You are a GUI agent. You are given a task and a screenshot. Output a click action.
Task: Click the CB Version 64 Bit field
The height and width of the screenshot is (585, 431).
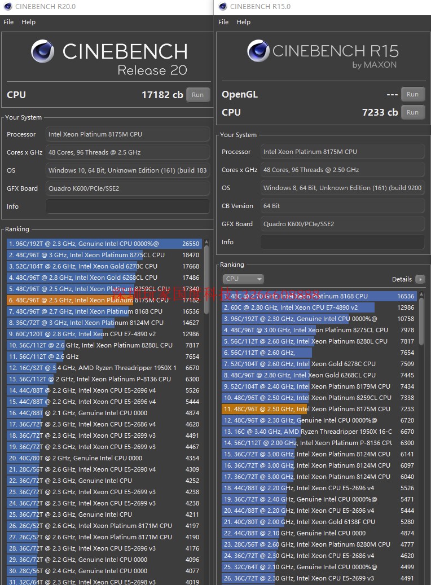pos(342,206)
